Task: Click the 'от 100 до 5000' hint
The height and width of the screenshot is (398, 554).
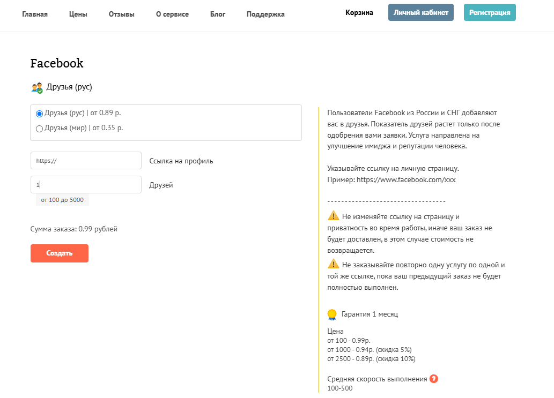Action: (62, 200)
